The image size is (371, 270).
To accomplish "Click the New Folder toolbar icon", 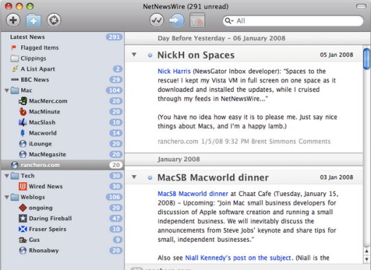I will click(34, 21).
